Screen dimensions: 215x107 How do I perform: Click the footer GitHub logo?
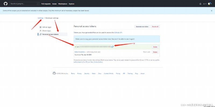pyautogui.click(x=54, y=73)
